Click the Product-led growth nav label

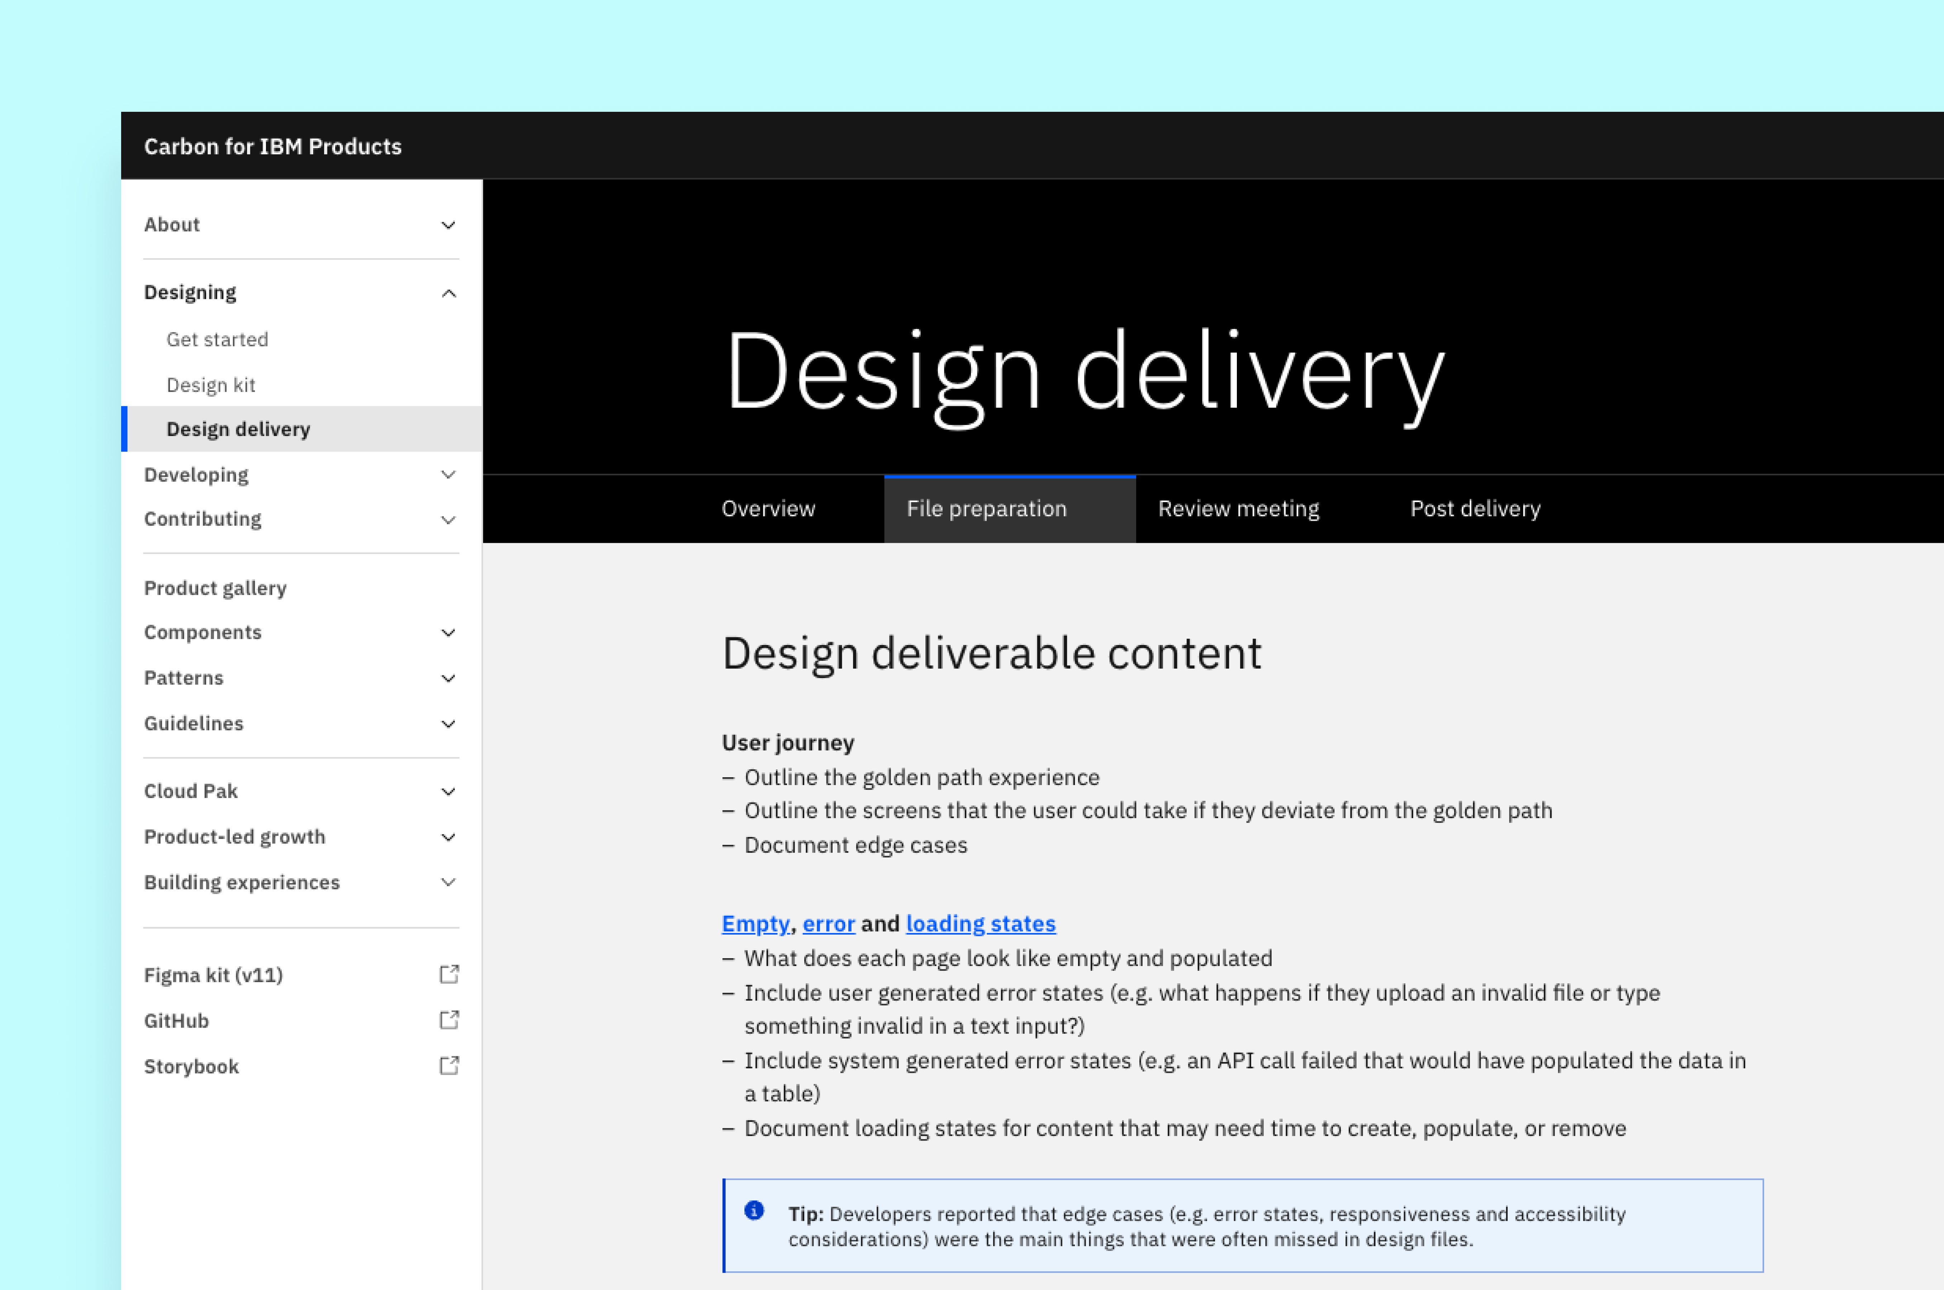coord(234,837)
